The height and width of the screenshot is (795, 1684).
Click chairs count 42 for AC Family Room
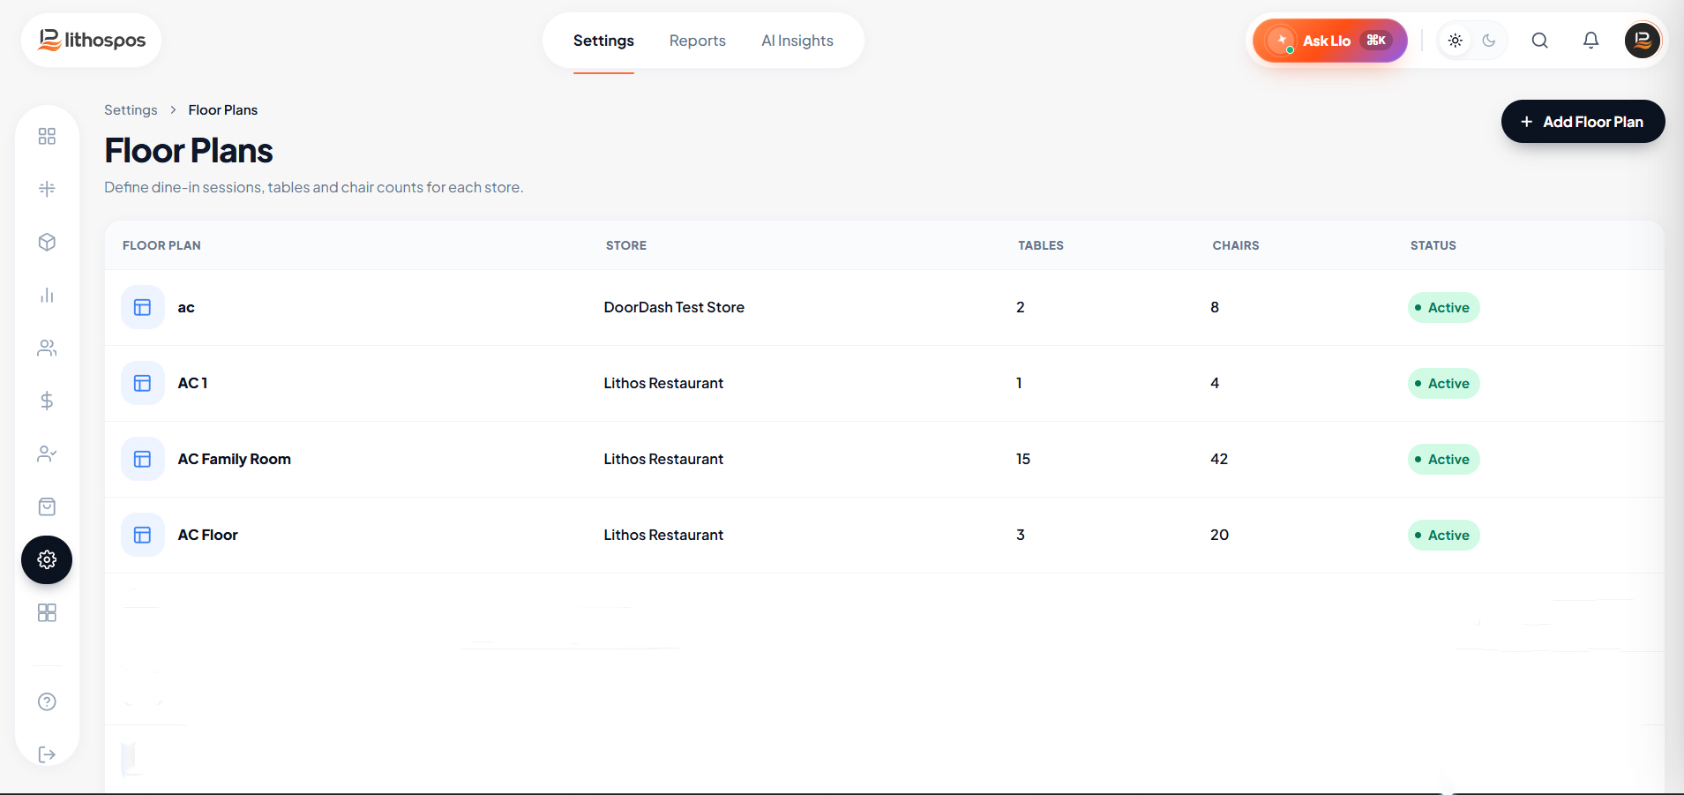coord(1219,459)
